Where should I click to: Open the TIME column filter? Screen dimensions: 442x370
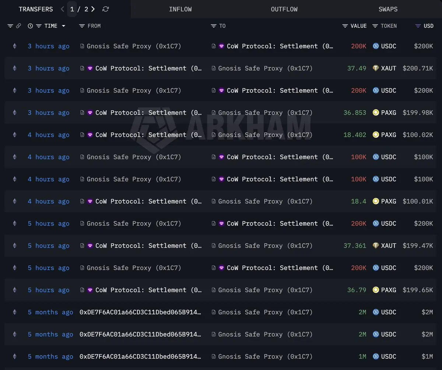(x=39, y=26)
